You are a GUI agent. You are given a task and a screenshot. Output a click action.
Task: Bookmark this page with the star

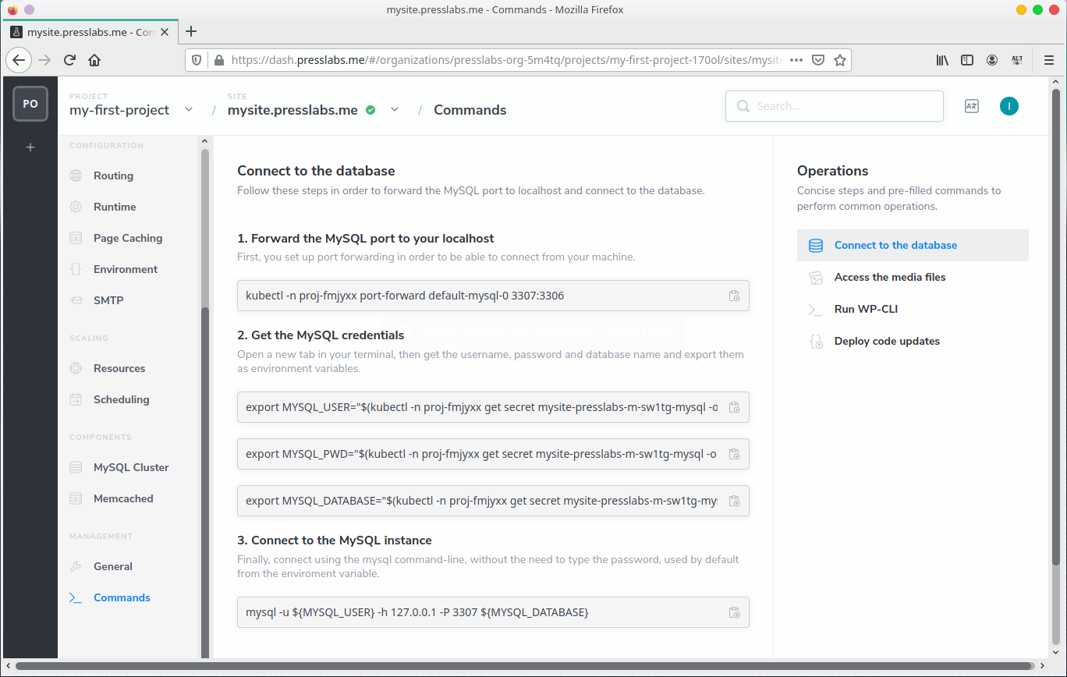coord(840,60)
